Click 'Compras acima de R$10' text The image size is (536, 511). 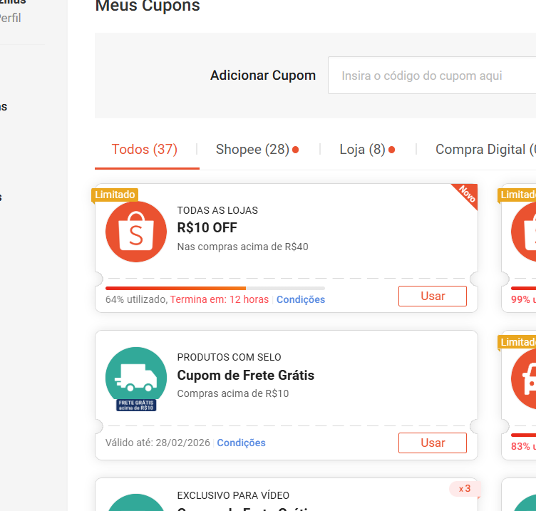pyautogui.click(x=233, y=393)
